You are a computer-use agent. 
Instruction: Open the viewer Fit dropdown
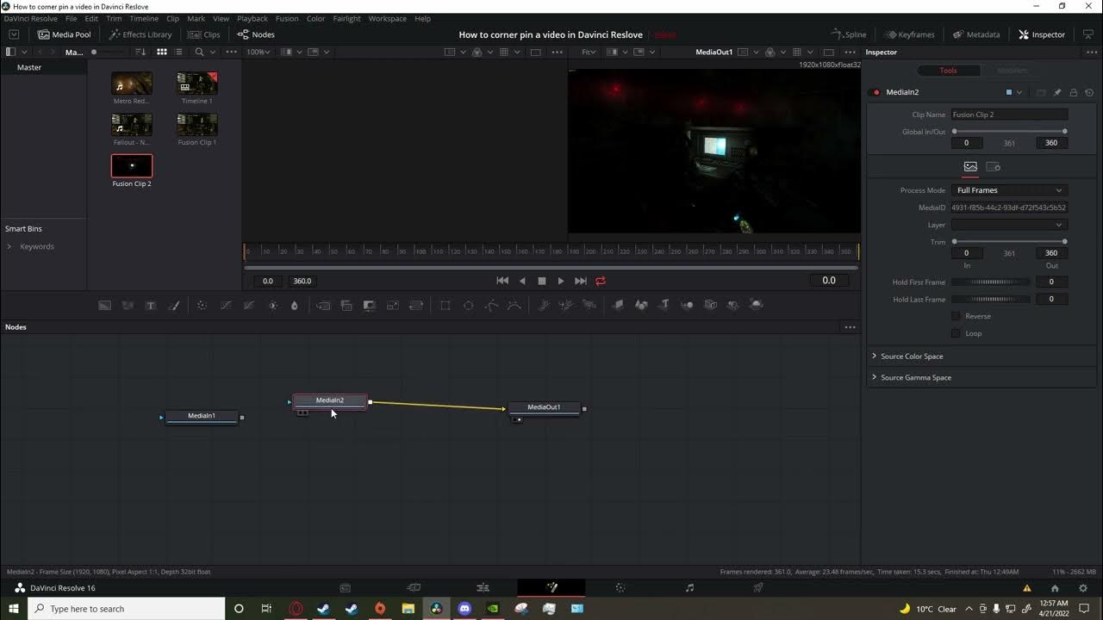pos(590,52)
